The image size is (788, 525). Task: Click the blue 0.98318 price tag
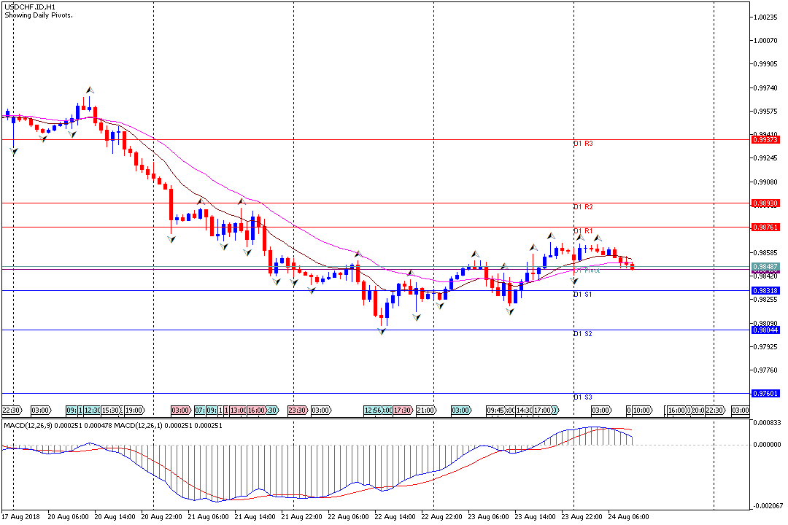(x=765, y=290)
